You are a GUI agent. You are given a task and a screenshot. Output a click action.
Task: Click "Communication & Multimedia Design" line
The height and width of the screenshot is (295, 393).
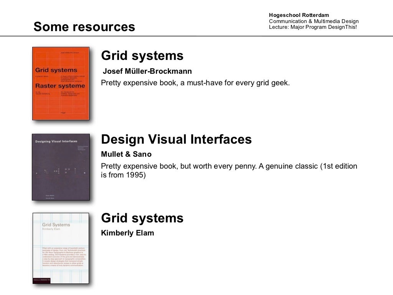(314, 21)
